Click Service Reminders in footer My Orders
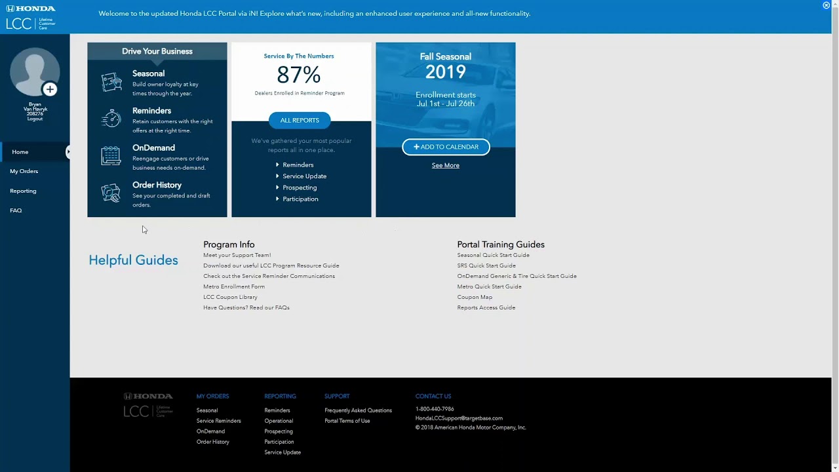839x472 pixels. point(218,421)
